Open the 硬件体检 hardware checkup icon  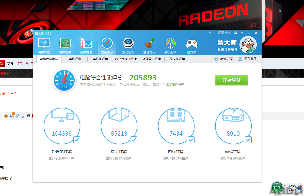44,46
